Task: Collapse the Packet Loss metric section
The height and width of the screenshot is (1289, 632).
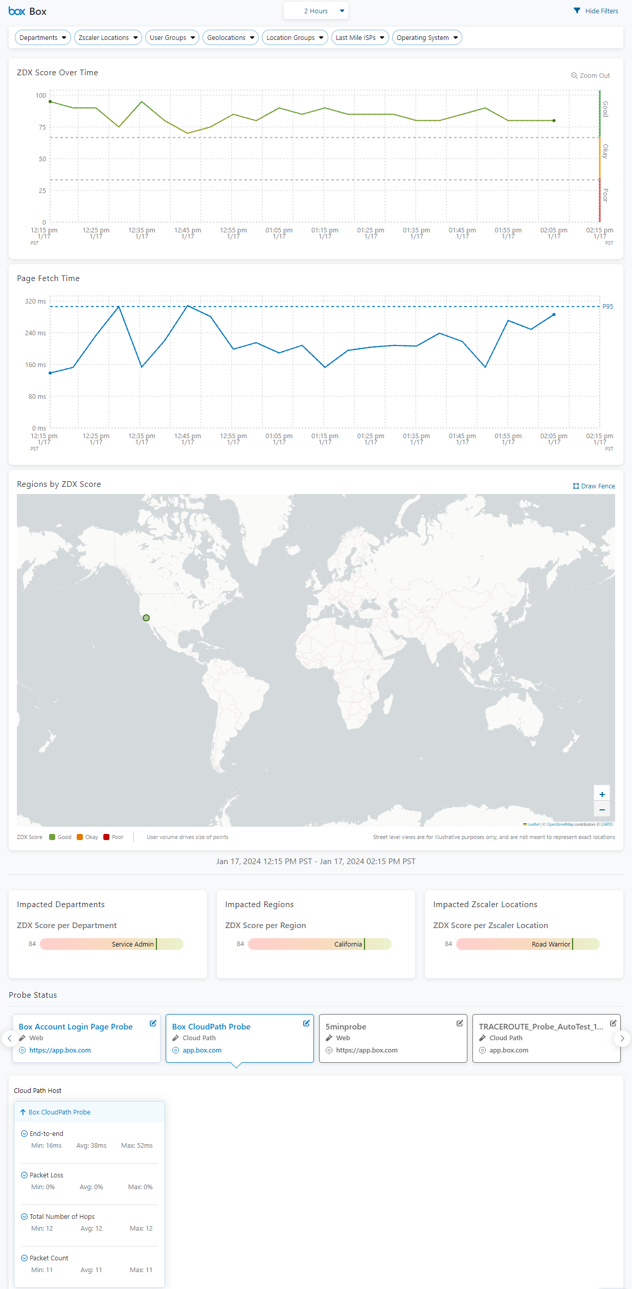Action: coord(24,1175)
